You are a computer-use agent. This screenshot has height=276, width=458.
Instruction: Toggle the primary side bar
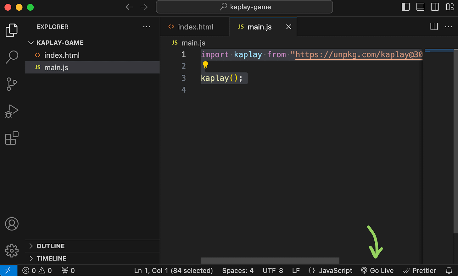pos(406,7)
